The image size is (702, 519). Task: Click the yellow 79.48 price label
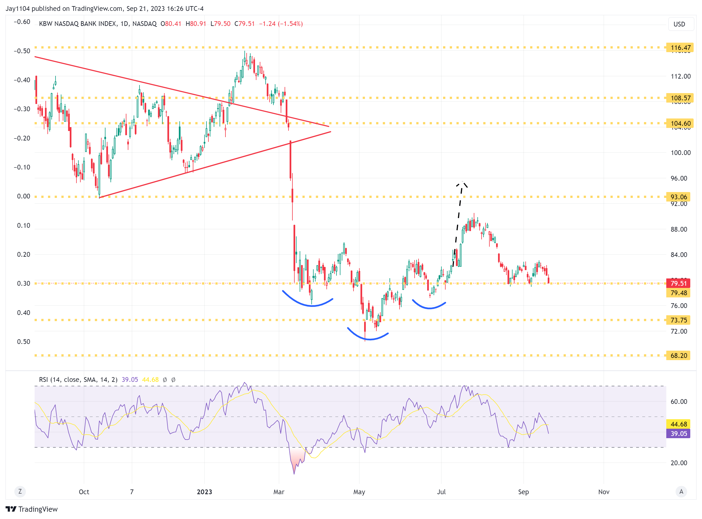pyautogui.click(x=678, y=293)
